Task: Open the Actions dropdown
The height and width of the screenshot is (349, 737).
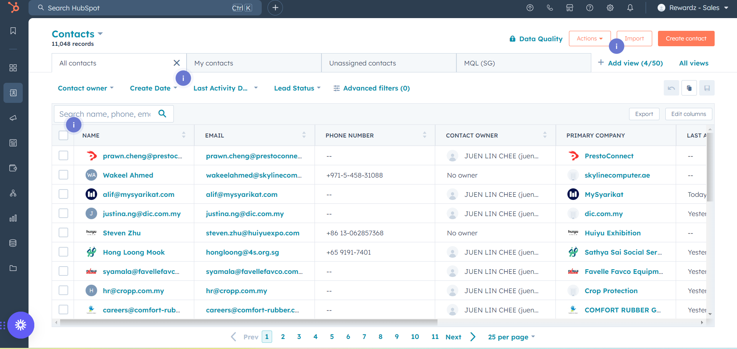Action: [x=590, y=39]
